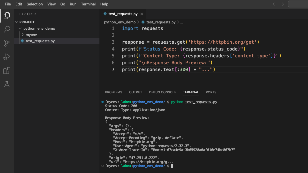Screen dimensions: 308x173
Task: Open the Source Control view icon
Action: (x=7, y=43)
